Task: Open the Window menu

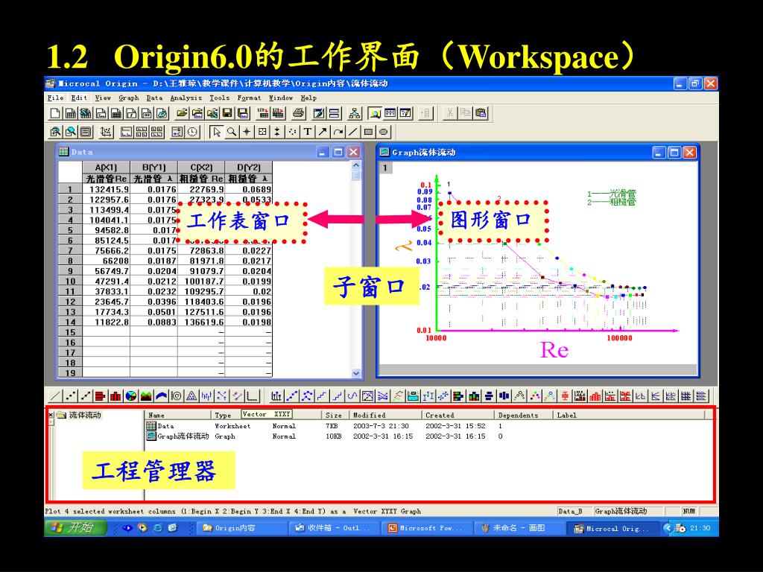Action: click(281, 98)
